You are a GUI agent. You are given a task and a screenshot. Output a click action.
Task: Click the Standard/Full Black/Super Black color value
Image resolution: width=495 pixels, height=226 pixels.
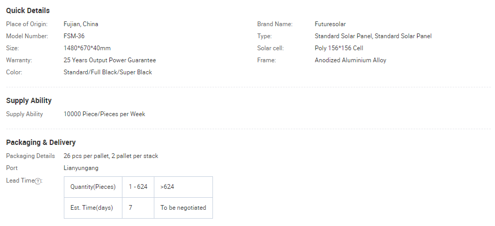pyautogui.click(x=108, y=72)
